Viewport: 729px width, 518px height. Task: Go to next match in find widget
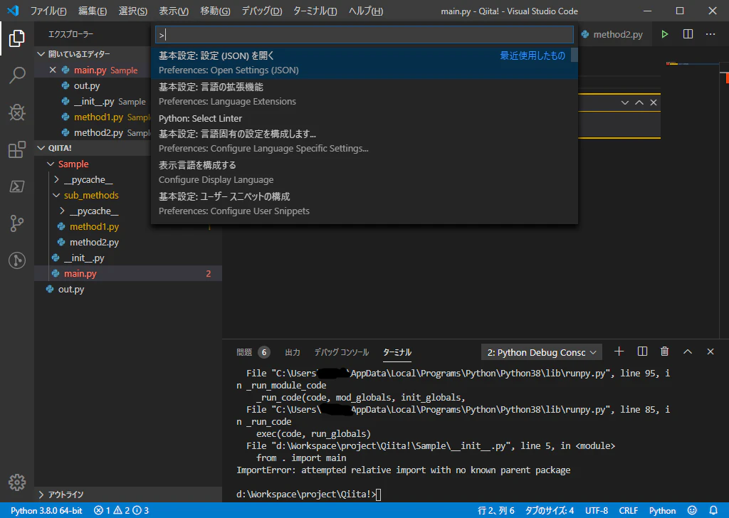coord(625,102)
